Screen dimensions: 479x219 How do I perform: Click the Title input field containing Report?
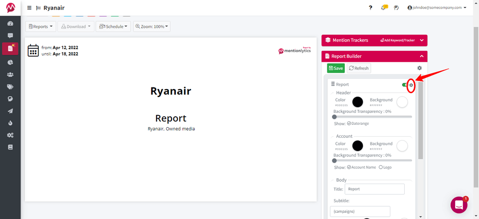(x=375, y=189)
